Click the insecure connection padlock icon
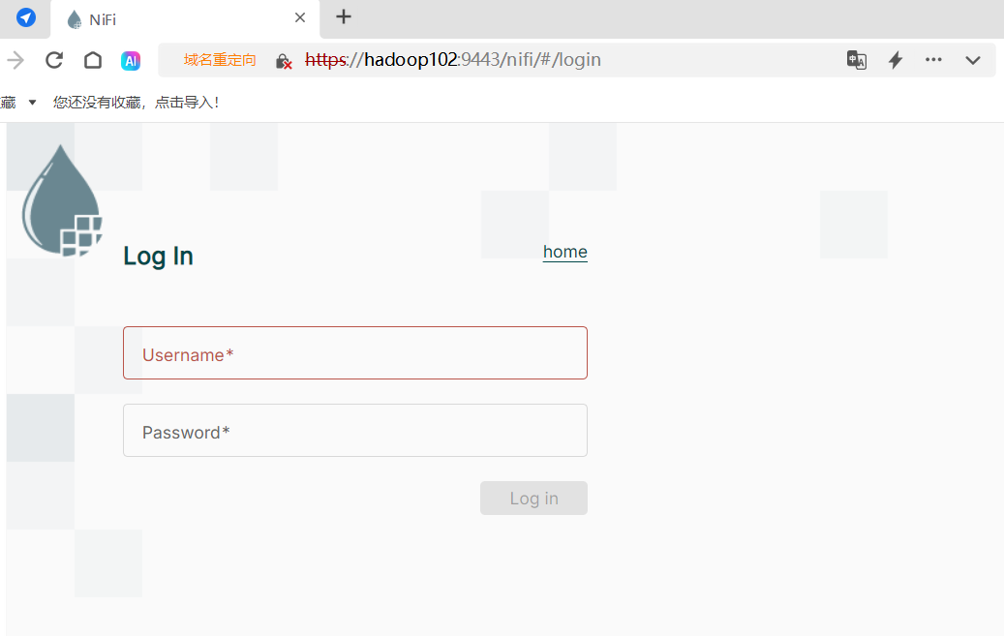 click(283, 60)
